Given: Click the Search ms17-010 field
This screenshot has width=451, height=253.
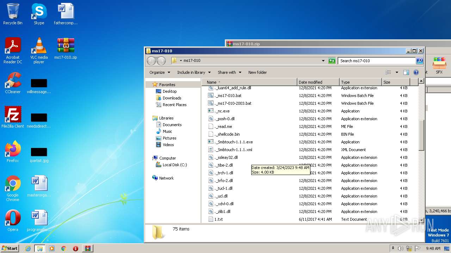Looking at the screenshot, I should click(x=377, y=61).
